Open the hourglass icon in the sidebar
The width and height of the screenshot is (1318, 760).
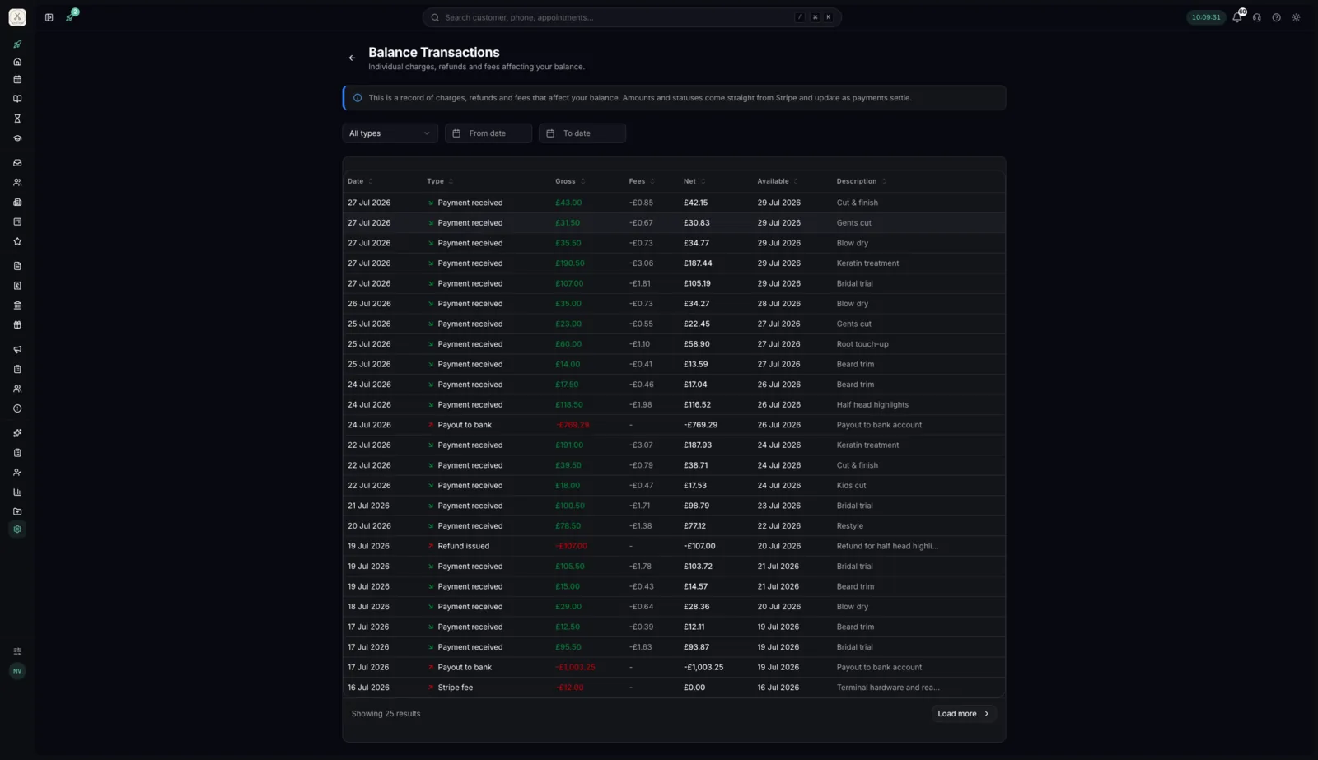click(x=17, y=119)
